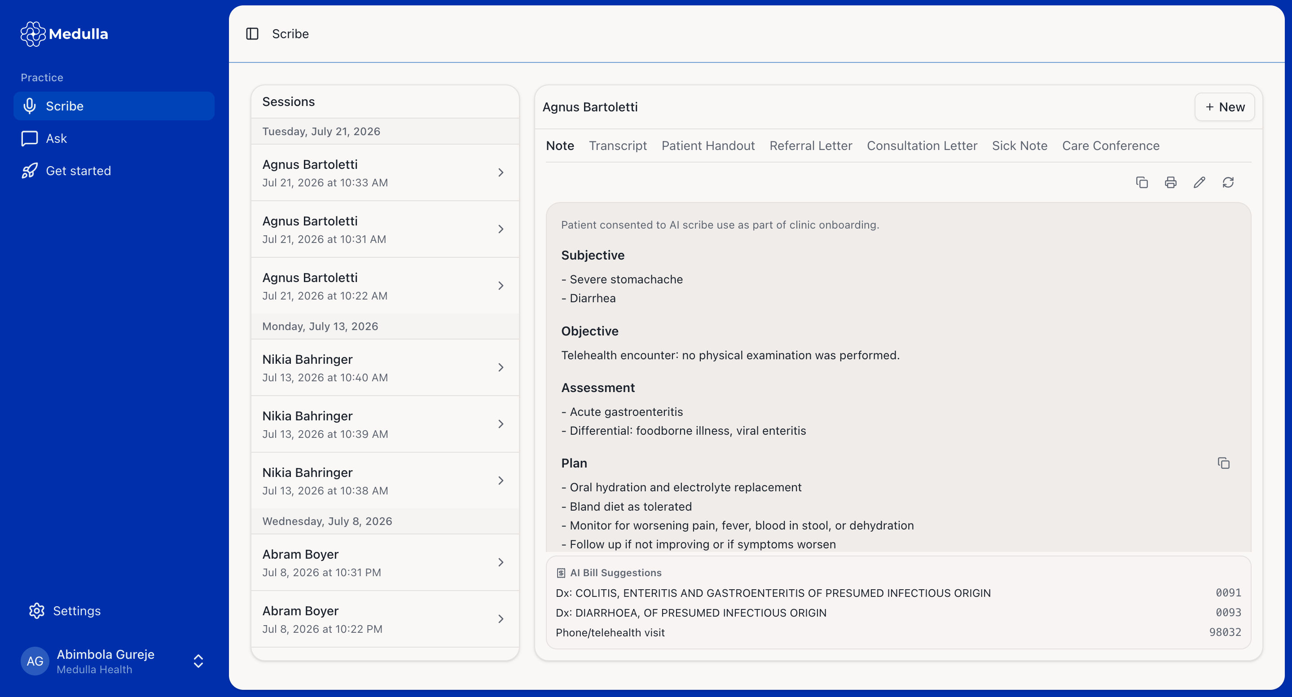Image resolution: width=1292 pixels, height=697 pixels.
Task: Create a new session with the New button
Action: [x=1224, y=107]
